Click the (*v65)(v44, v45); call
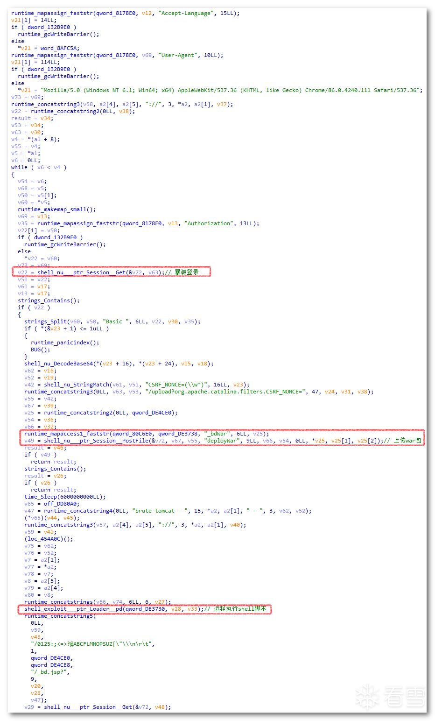This screenshot has width=435, height=721. coord(52,518)
